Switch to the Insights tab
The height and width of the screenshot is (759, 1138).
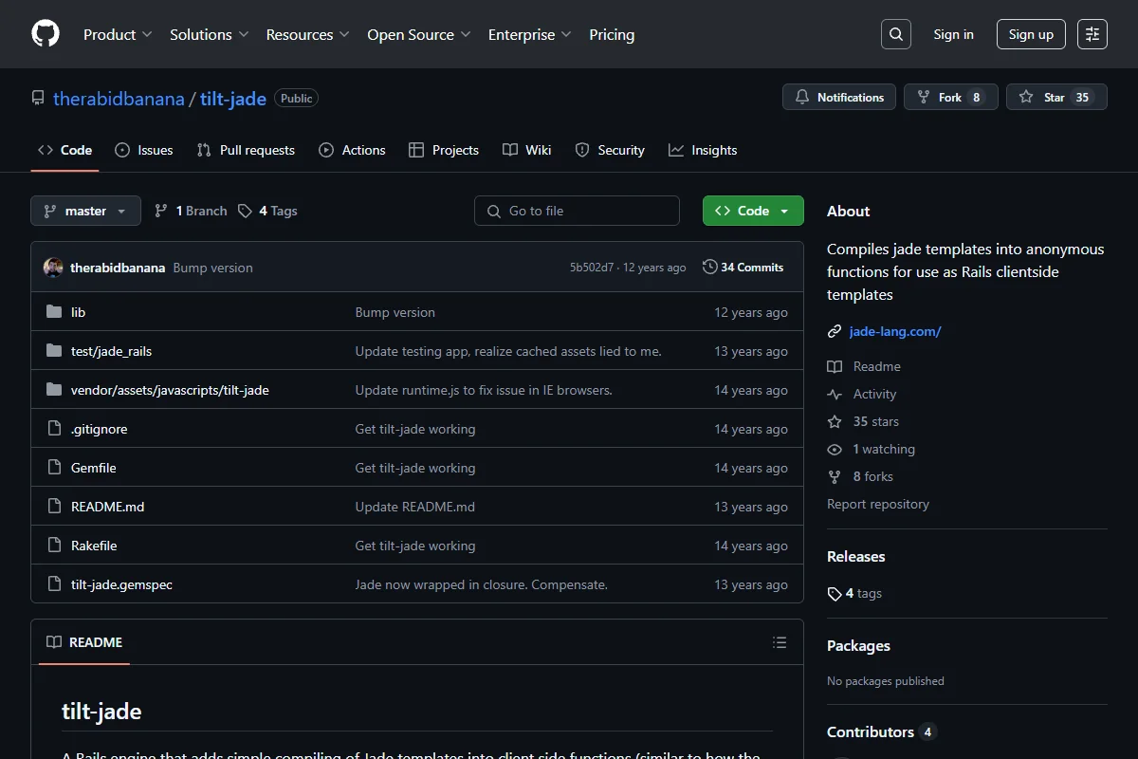(x=703, y=150)
